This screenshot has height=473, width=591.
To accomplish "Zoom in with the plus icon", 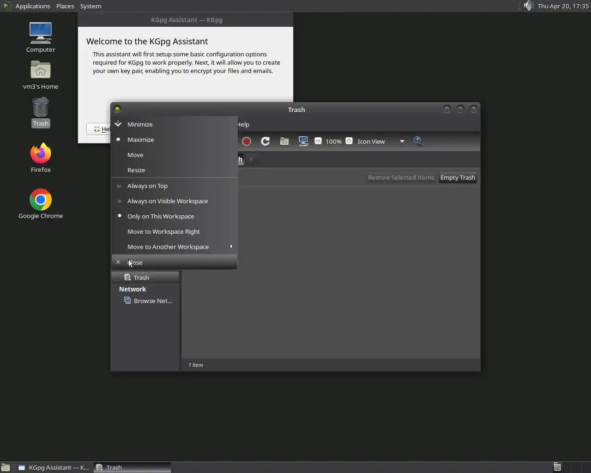I will tap(349, 141).
